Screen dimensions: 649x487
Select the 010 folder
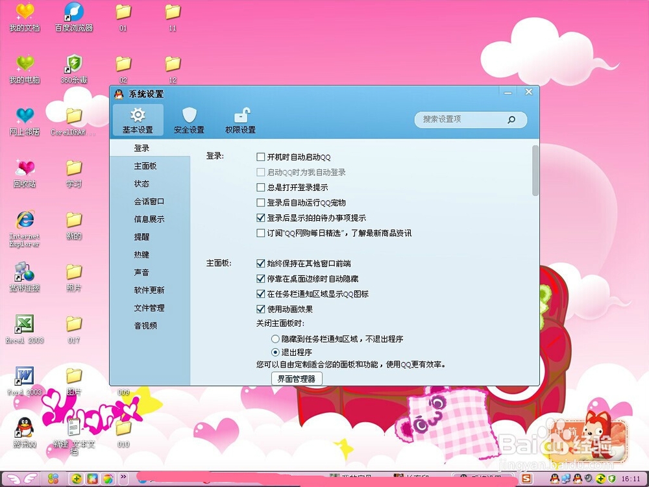(x=123, y=433)
